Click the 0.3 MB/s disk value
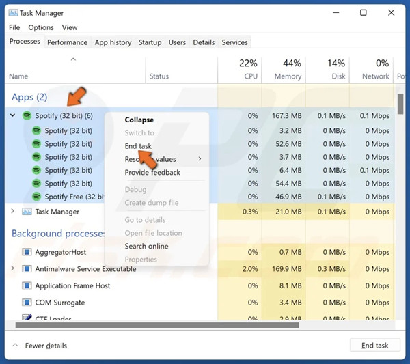 coord(331,268)
